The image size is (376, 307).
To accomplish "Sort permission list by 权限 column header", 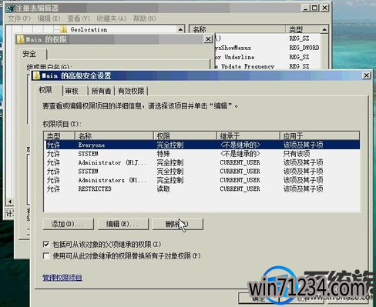I will pos(185,135).
